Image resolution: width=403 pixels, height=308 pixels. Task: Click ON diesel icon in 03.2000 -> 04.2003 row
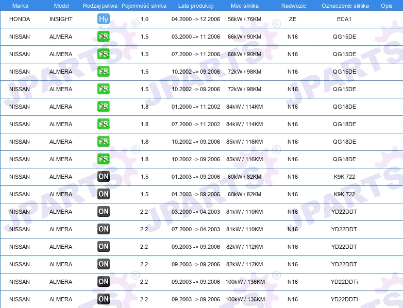point(103,212)
